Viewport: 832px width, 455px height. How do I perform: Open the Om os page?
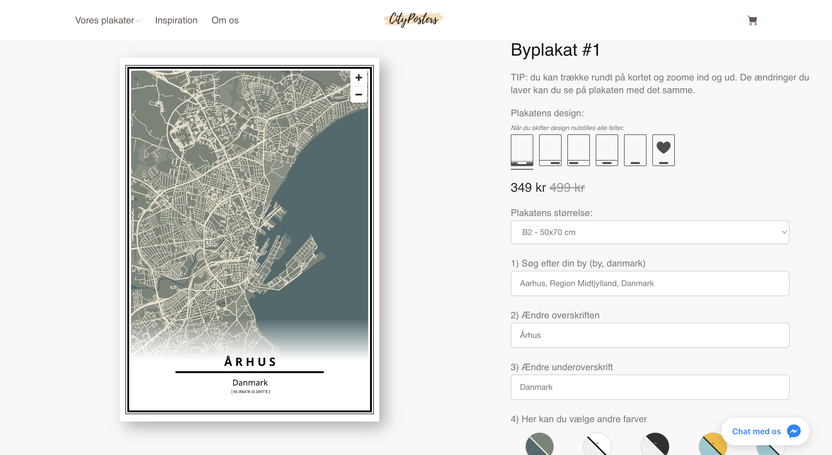pyautogui.click(x=225, y=20)
